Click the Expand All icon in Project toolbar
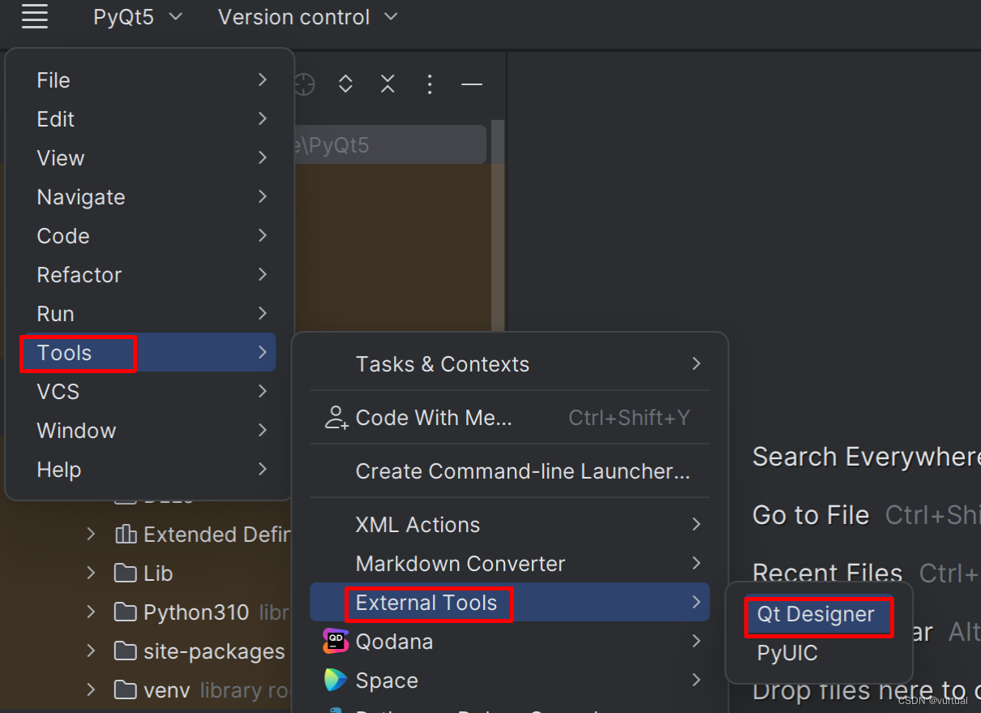The width and height of the screenshot is (981, 713). [345, 84]
